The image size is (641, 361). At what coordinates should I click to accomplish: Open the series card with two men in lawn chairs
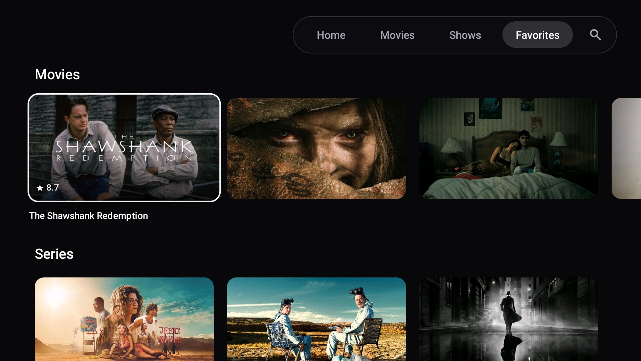point(316,319)
